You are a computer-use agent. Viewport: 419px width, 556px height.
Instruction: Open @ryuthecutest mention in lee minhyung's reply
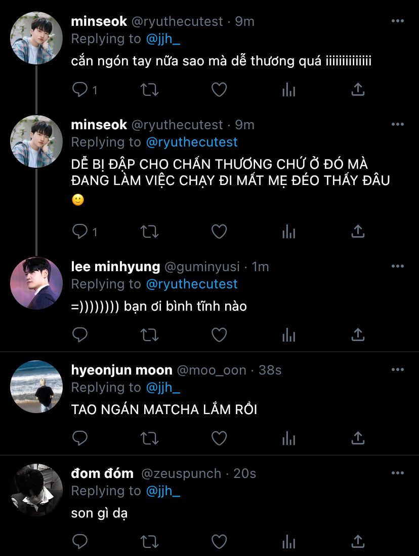pyautogui.click(x=192, y=284)
